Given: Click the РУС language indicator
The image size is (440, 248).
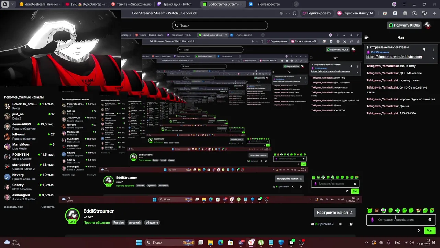Looking at the screenshot, I should 397,242.
